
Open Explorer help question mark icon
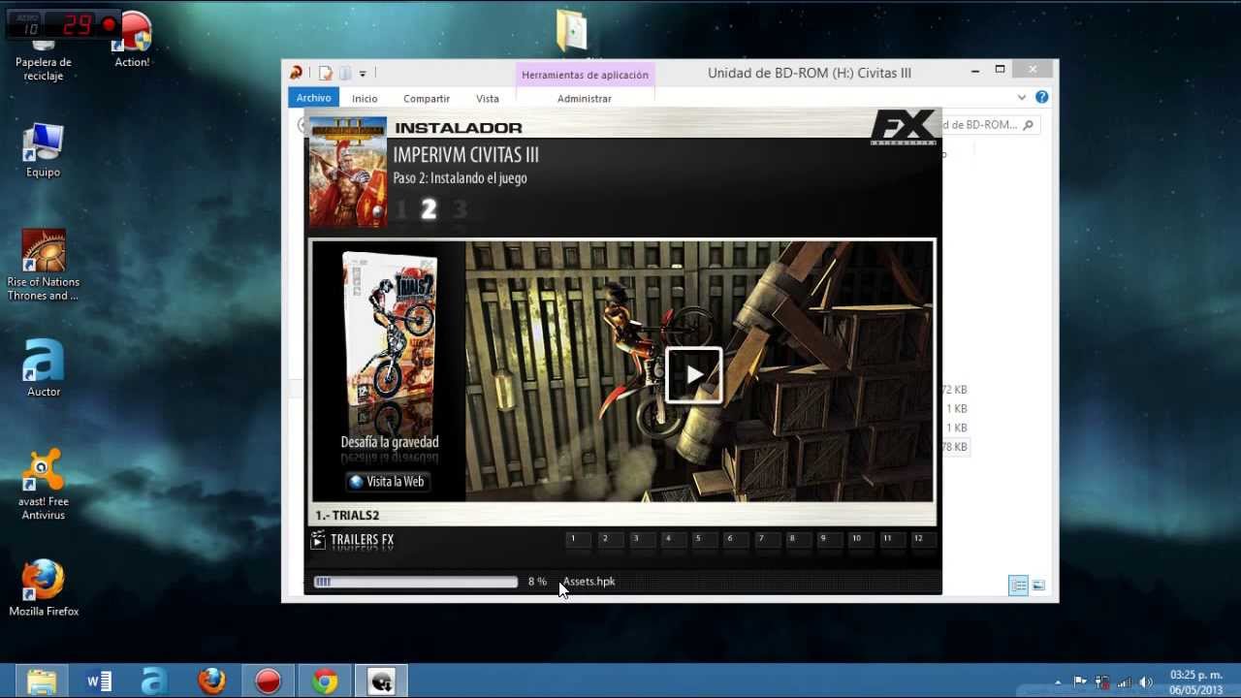1042,97
